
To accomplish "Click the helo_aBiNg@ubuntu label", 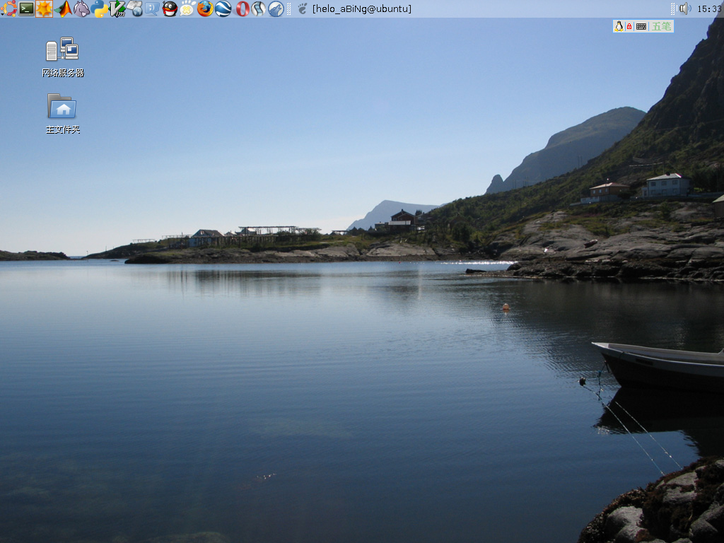I will 361,8.
